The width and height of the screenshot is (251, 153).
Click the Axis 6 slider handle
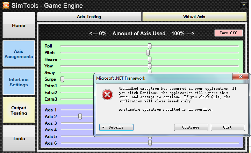(150, 143)
